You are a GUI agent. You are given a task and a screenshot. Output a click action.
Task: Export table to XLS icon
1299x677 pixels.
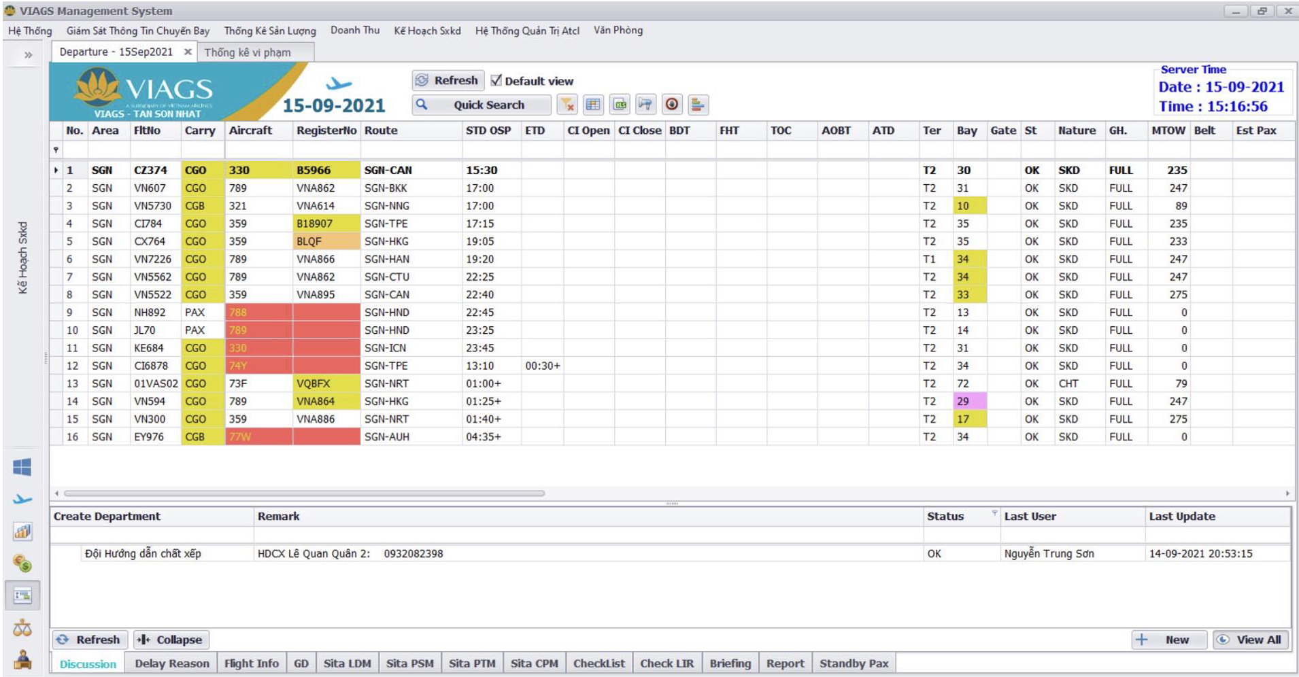[x=620, y=105]
